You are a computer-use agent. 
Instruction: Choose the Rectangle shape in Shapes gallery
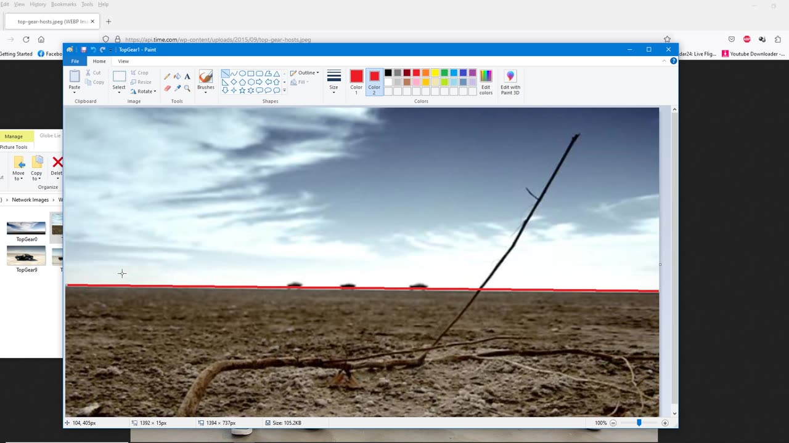click(x=251, y=73)
